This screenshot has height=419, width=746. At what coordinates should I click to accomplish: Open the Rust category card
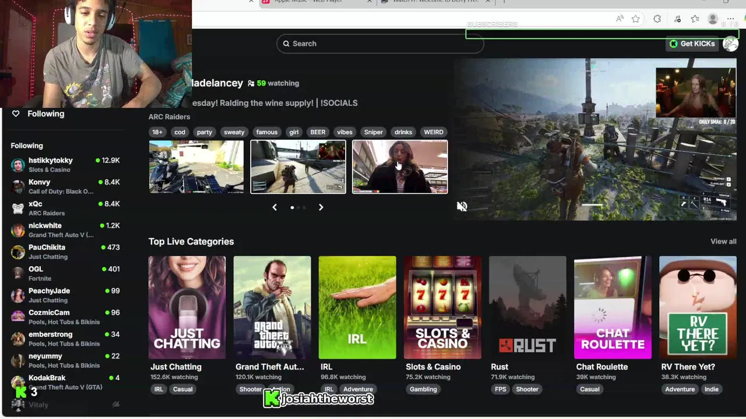tap(527, 307)
